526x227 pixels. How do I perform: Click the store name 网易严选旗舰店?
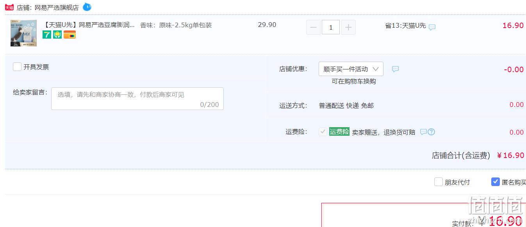pyautogui.click(x=57, y=7)
